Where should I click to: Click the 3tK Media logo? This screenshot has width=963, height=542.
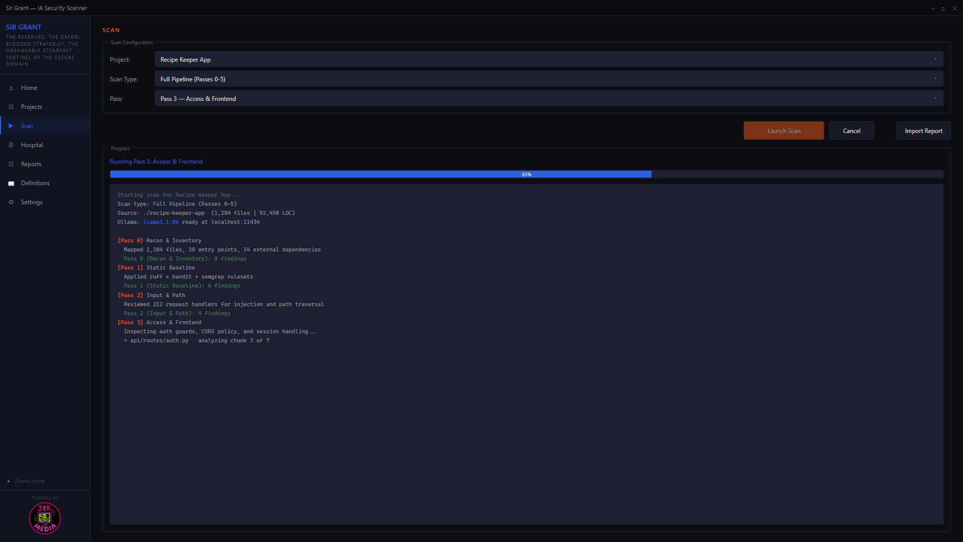45,518
